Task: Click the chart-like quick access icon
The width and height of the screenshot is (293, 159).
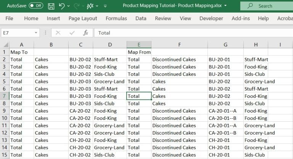Action: tap(90, 6)
